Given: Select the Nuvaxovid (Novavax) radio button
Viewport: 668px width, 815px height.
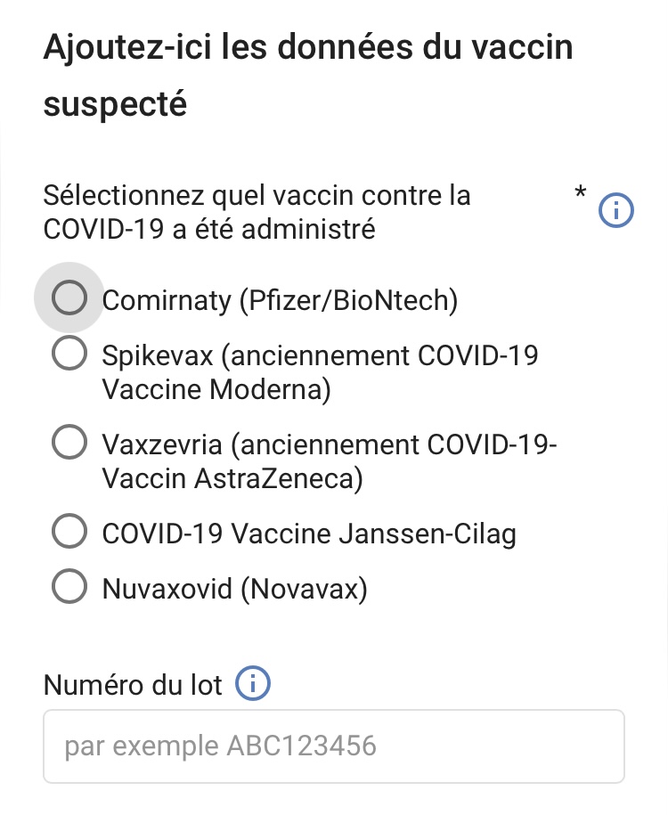Looking at the screenshot, I should click(69, 587).
